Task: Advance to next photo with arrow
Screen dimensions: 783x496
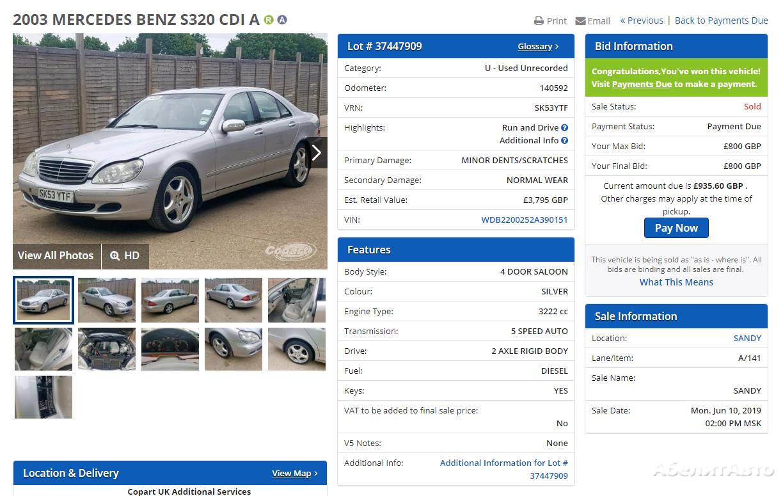Action: point(316,152)
